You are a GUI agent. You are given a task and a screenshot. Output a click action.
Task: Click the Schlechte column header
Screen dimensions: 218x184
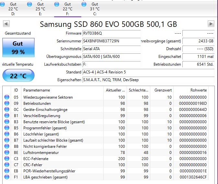[x=138, y=90]
